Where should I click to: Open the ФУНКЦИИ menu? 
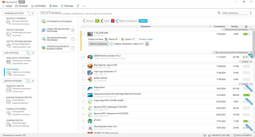[21, 6]
